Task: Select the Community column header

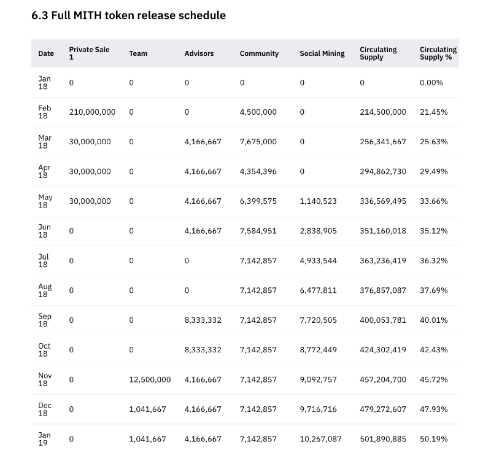Action: coord(259,54)
